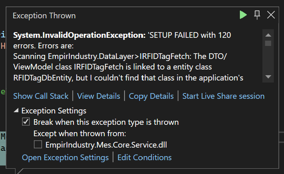Image resolution: width=284 pixels, height=174 pixels.
Task: Click the scroll down arrow of message
Action: (x=268, y=77)
